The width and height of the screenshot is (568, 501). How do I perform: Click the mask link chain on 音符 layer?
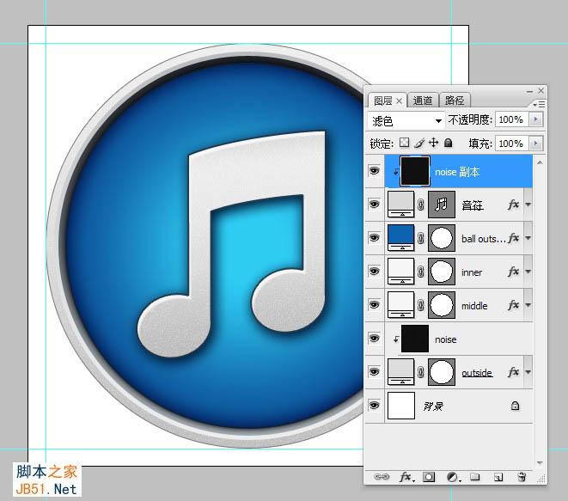[420, 205]
